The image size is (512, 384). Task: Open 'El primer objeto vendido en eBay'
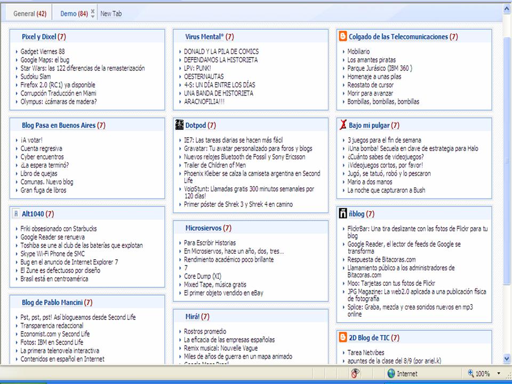[223, 293]
